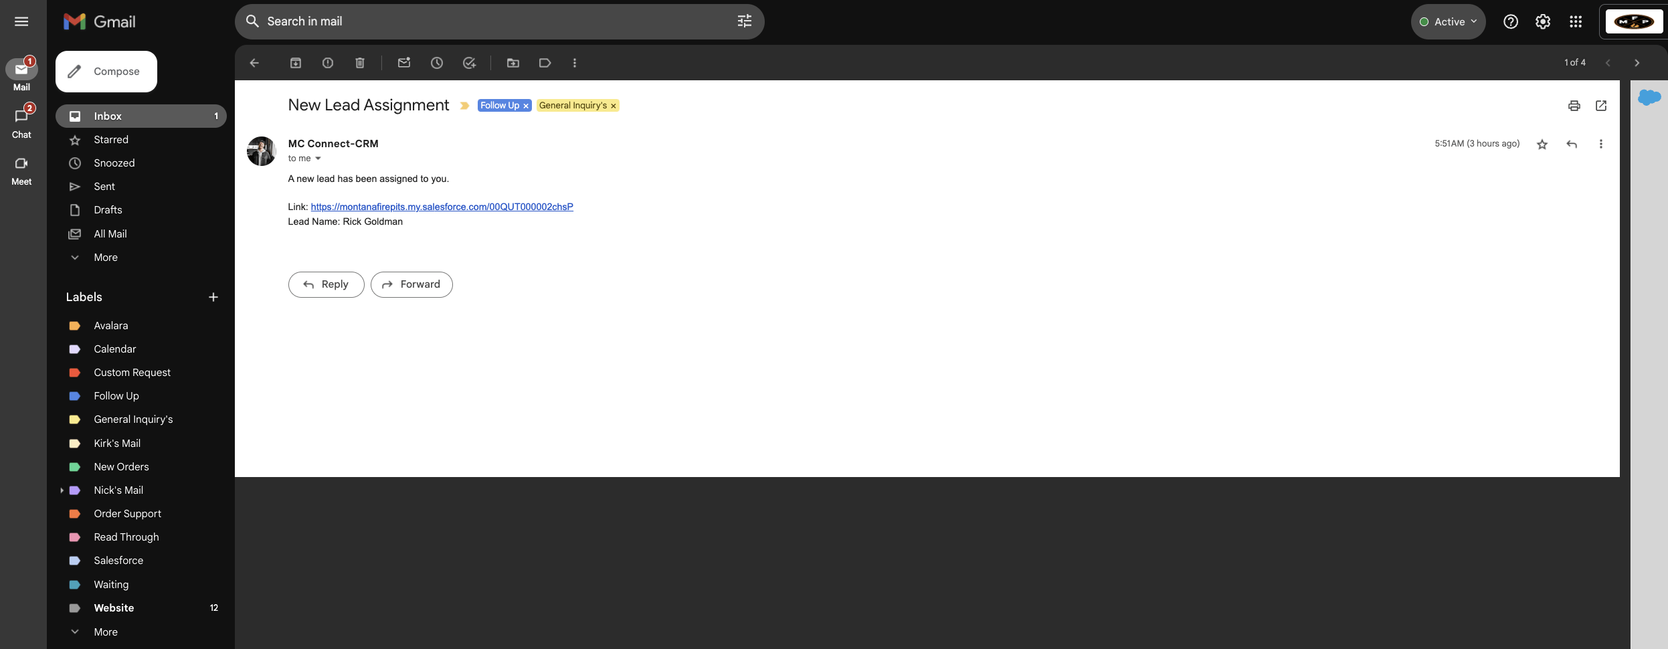Open the Starred folder

[141, 140]
